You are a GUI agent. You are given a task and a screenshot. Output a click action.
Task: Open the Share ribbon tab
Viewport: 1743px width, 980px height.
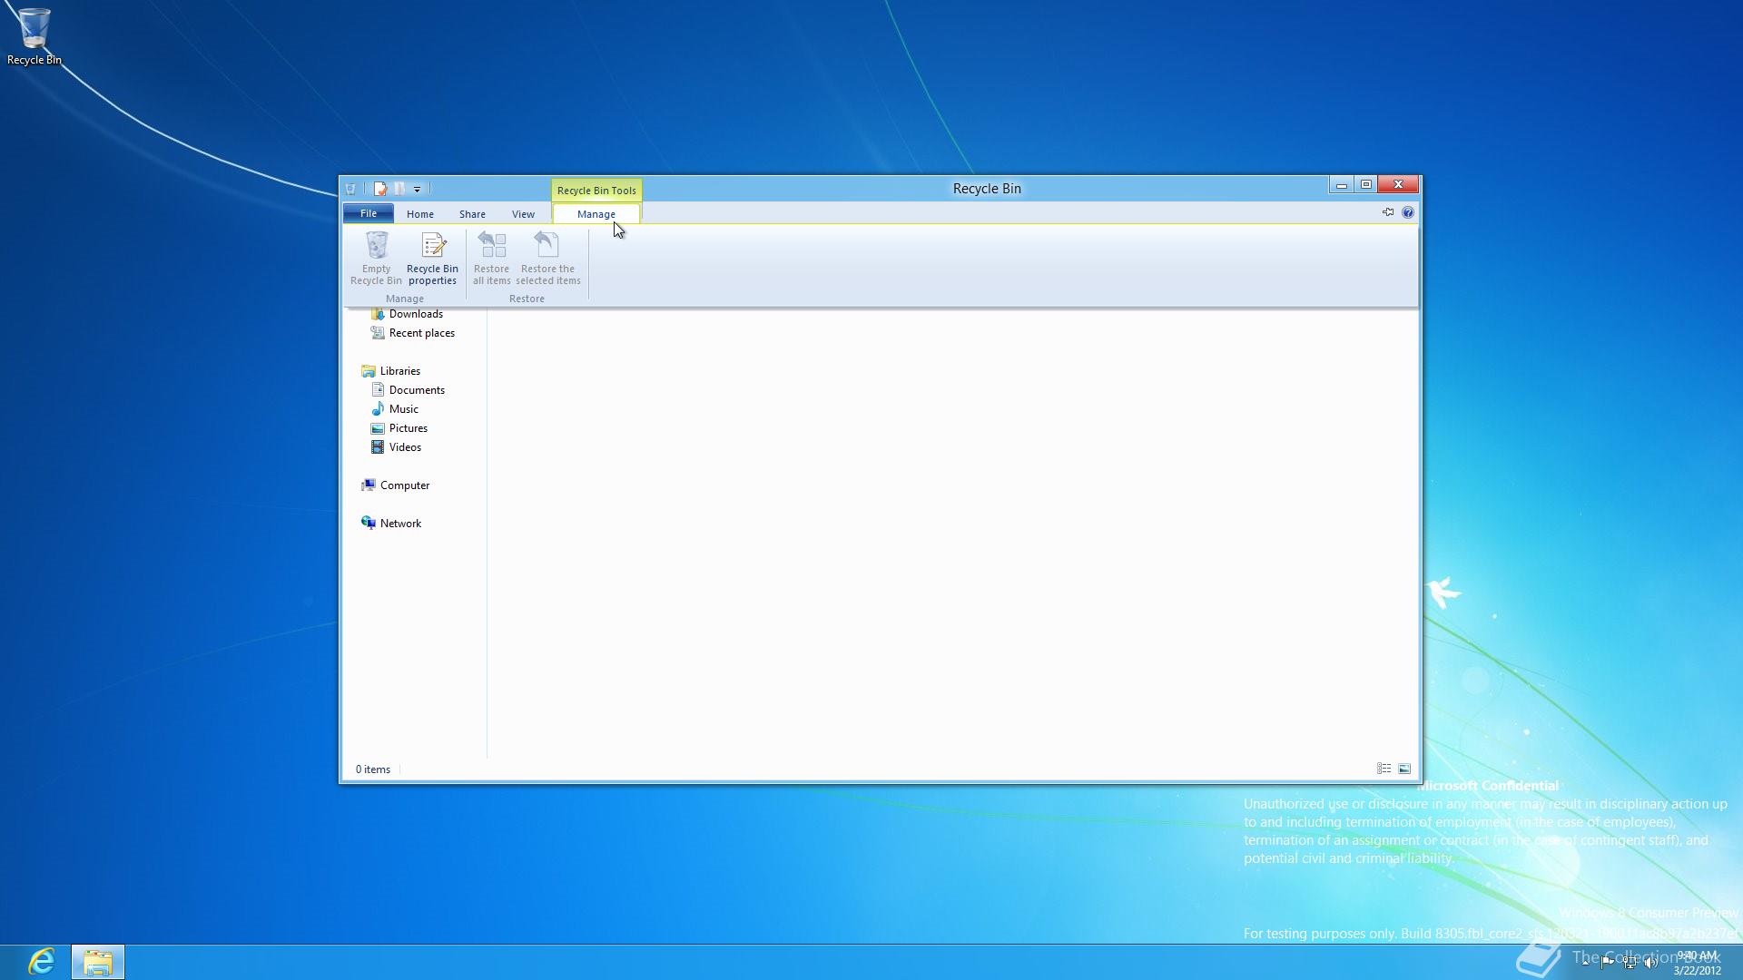[x=472, y=213]
